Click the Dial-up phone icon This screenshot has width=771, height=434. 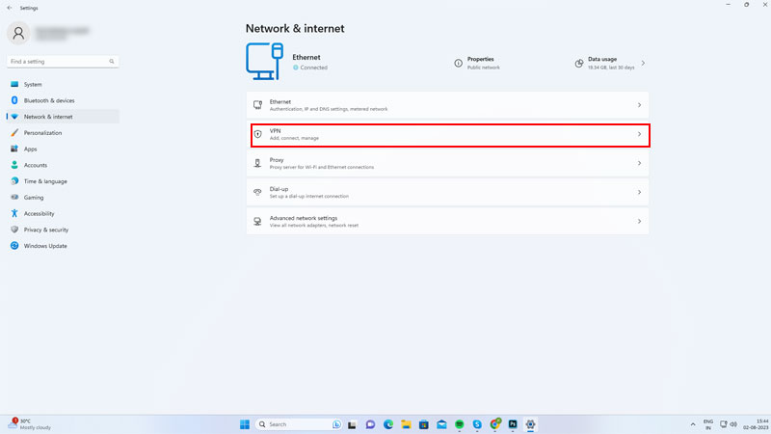(257, 192)
